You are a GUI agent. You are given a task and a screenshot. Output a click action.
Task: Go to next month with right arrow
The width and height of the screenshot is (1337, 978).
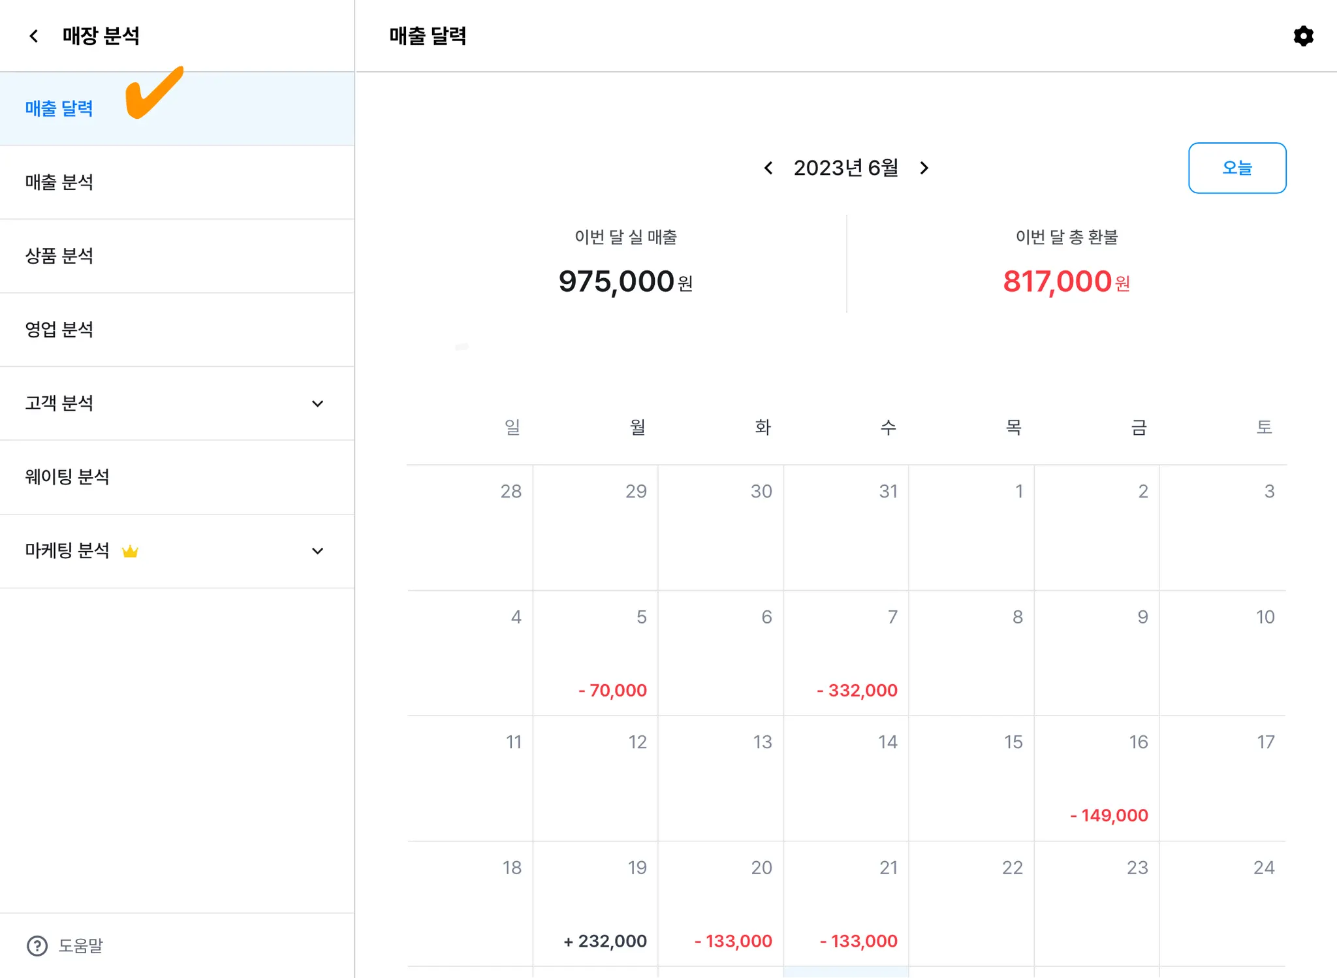click(924, 168)
